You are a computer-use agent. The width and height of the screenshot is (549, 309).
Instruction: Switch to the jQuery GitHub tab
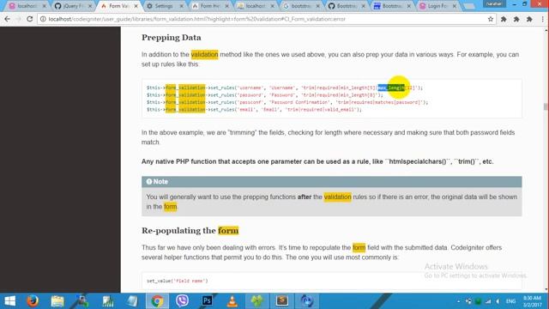(73, 6)
